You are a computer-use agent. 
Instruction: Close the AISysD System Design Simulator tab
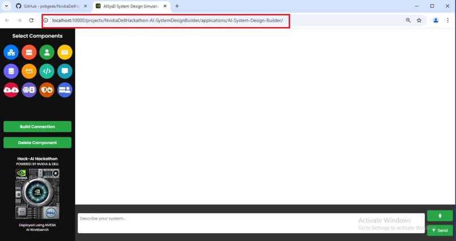point(165,6)
